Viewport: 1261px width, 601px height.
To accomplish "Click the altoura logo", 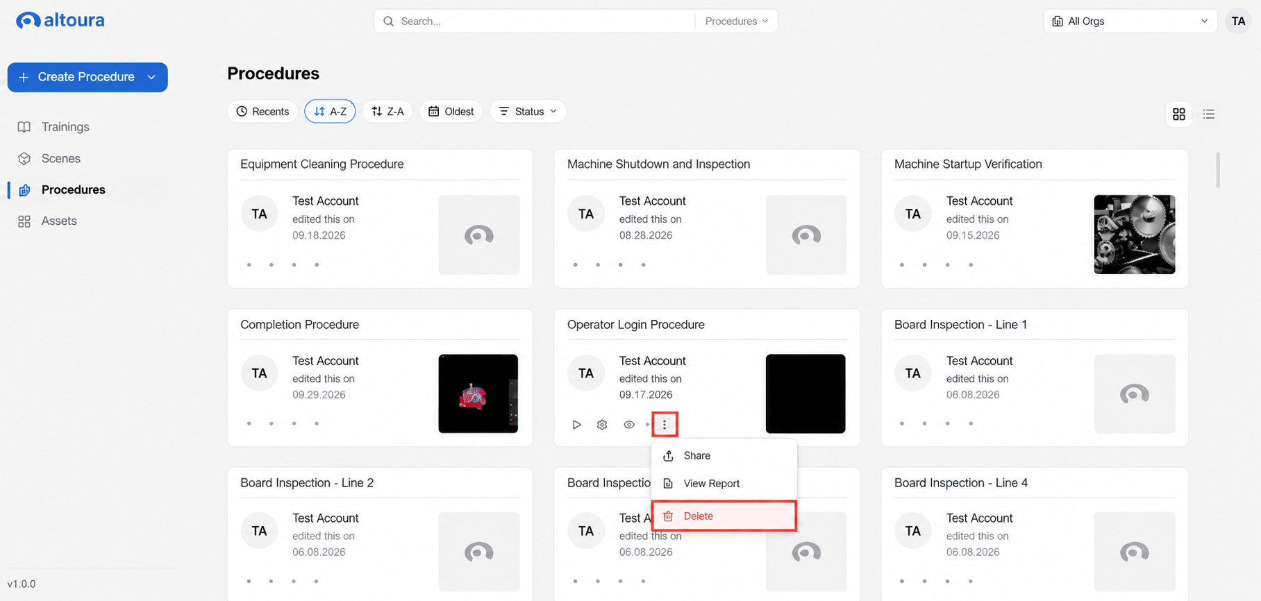I will (60, 20).
